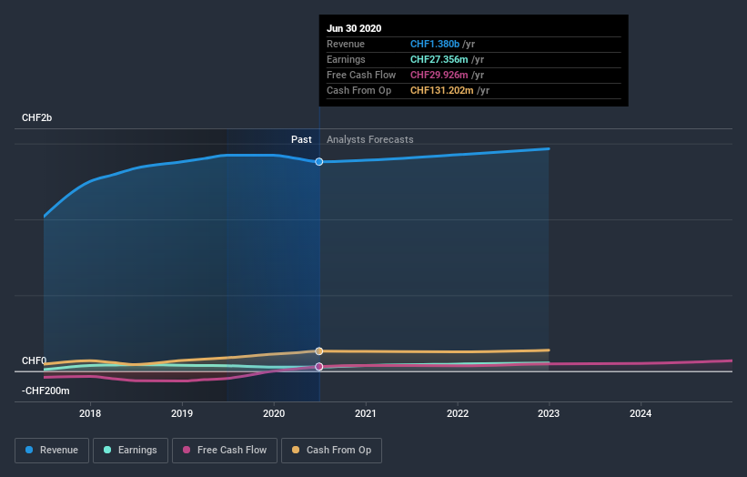Select the orange Cash From Op data point marker

[319, 351]
